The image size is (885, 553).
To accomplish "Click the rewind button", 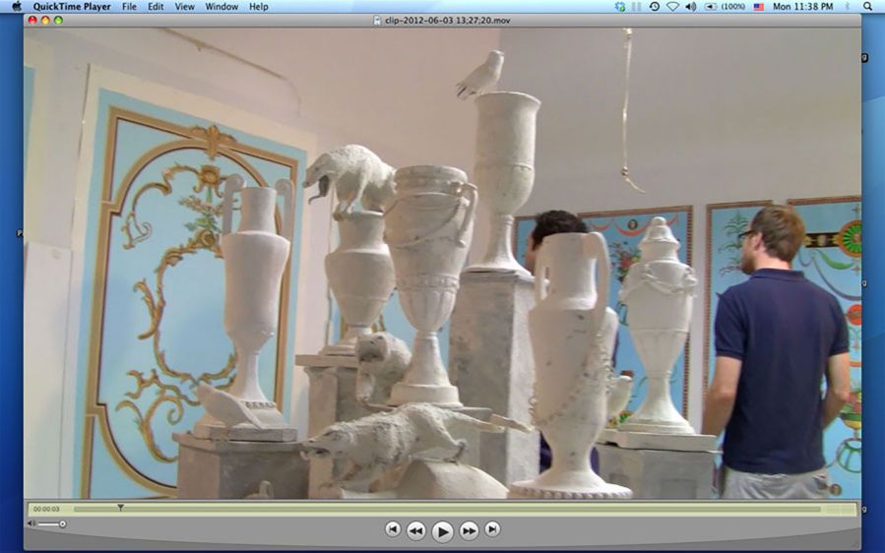I will (x=416, y=530).
